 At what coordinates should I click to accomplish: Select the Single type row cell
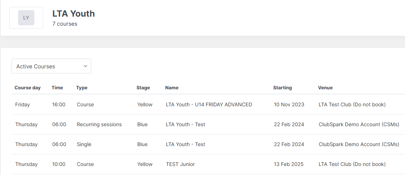84,144
